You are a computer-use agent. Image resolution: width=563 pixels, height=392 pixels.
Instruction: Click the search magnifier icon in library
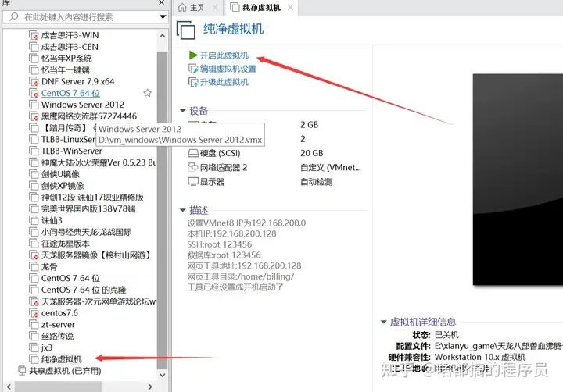[14, 17]
